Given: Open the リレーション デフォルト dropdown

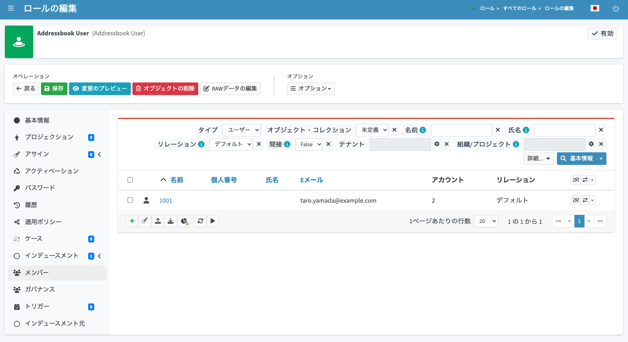Looking at the screenshot, I should pyautogui.click(x=231, y=144).
